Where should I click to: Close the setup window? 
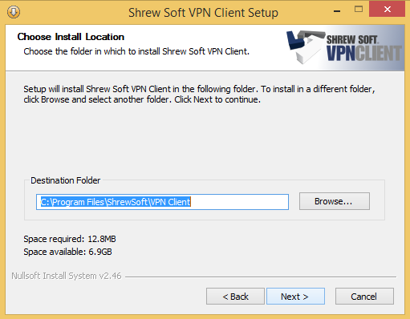387,10
